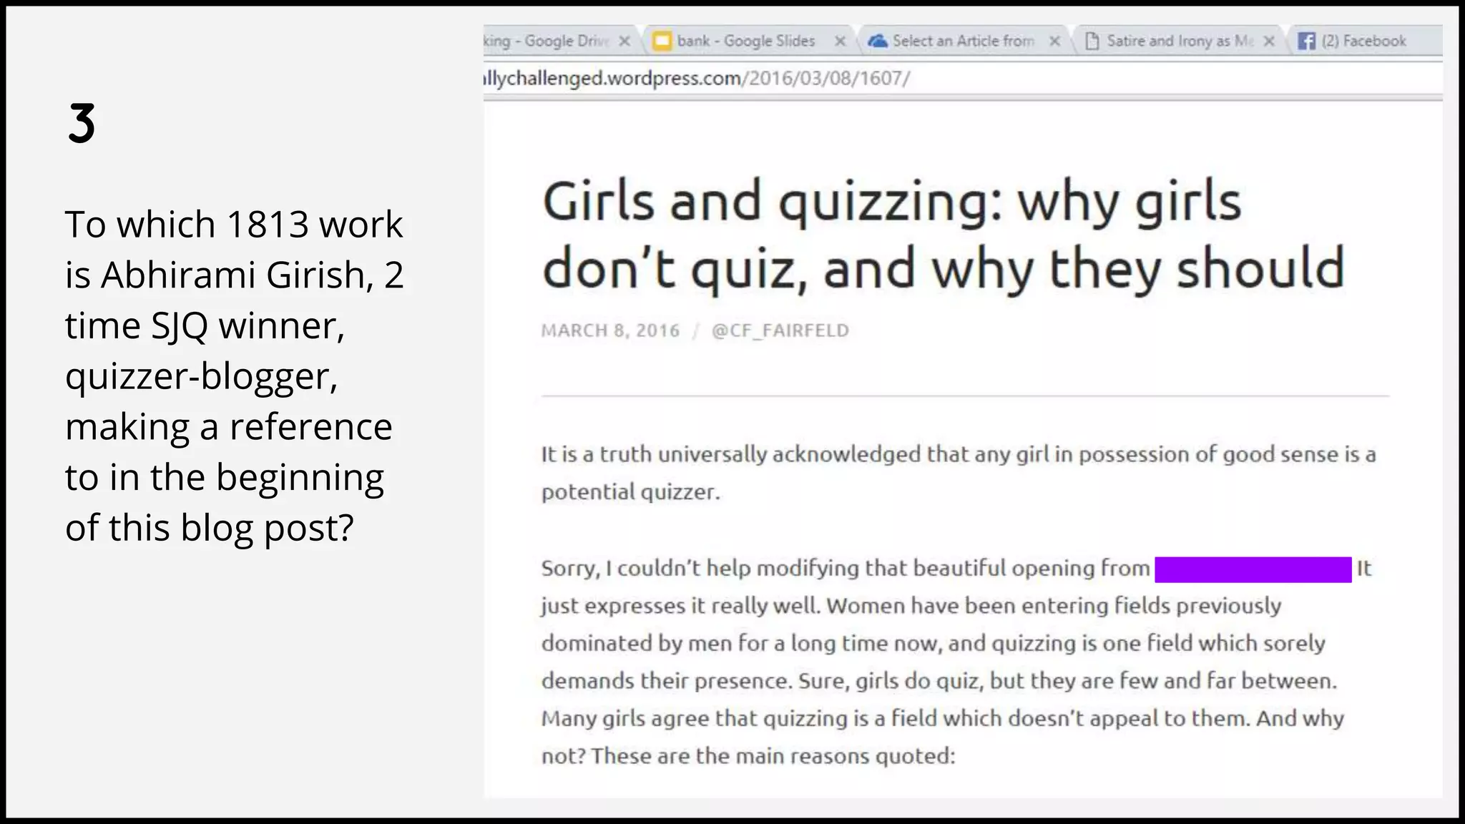Click the page icon on Satire and Irony tab
1465x824 pixels.
pyautogui.click(x=1092, y=41)
